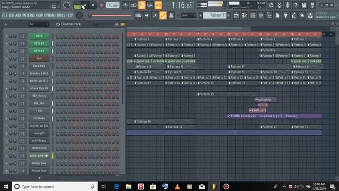Mute the bell channel with its LED

(6, 58)
